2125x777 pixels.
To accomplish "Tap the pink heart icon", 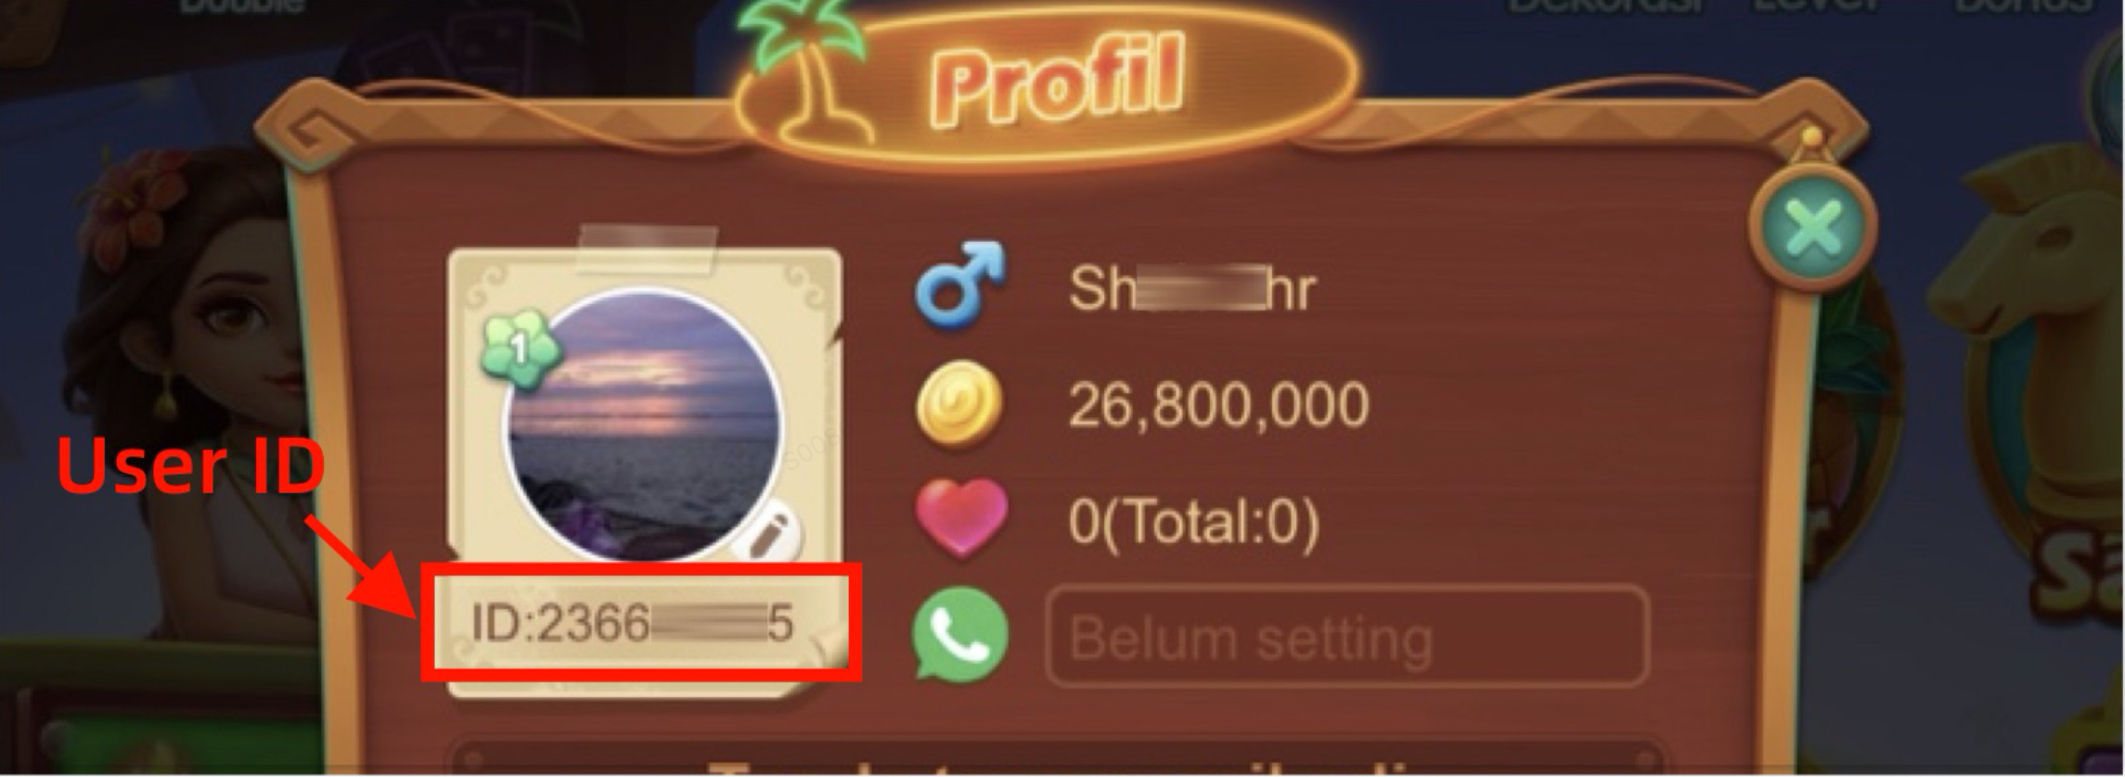I will pos(960,519).
